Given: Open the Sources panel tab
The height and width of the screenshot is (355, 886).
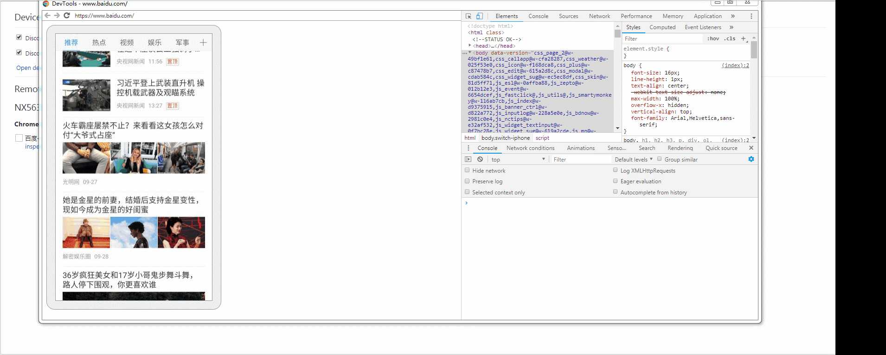Looking at the screenshot, I should pos(568,16).
